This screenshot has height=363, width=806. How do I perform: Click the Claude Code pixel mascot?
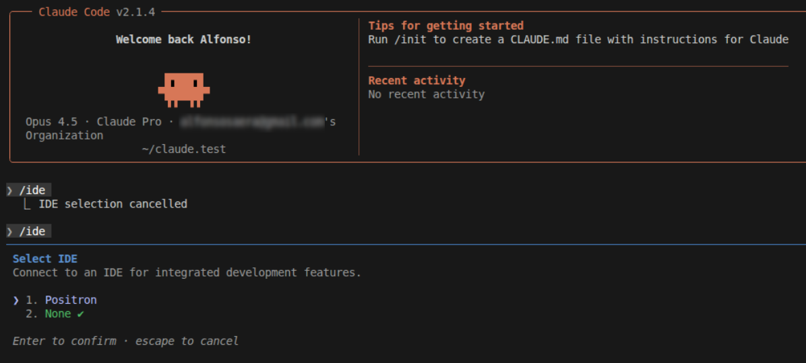183,90
